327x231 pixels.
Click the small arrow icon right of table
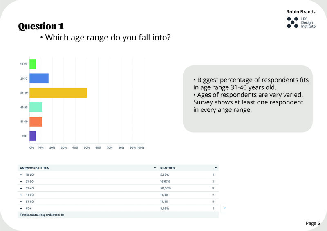click(224, 208)
